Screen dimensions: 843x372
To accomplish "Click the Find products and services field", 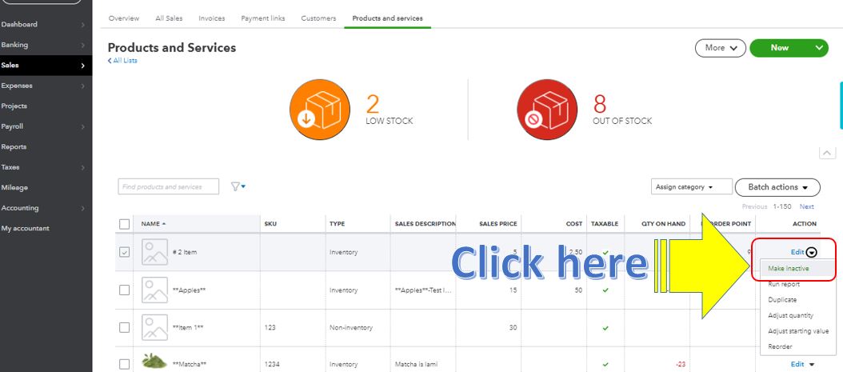I will (x=170, y=186).
